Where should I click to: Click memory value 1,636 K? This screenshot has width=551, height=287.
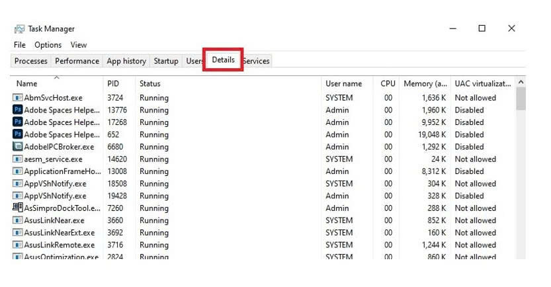(x=434, y=98)
